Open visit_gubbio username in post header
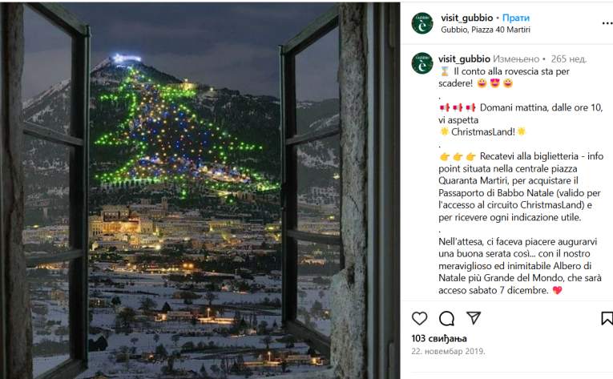The height and width of the screenshot is (379, 613). tap(467, 18)
